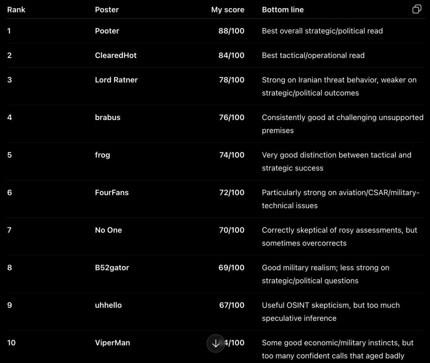Copy the table using the copy icon

coord(416,9)
